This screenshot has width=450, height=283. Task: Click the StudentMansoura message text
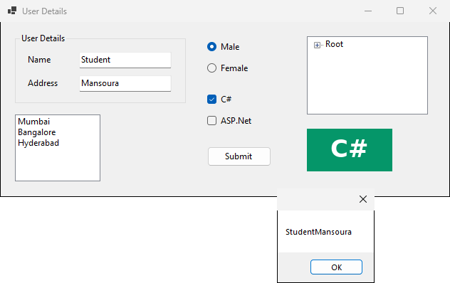pyautogui.click(x=318, y=232)
